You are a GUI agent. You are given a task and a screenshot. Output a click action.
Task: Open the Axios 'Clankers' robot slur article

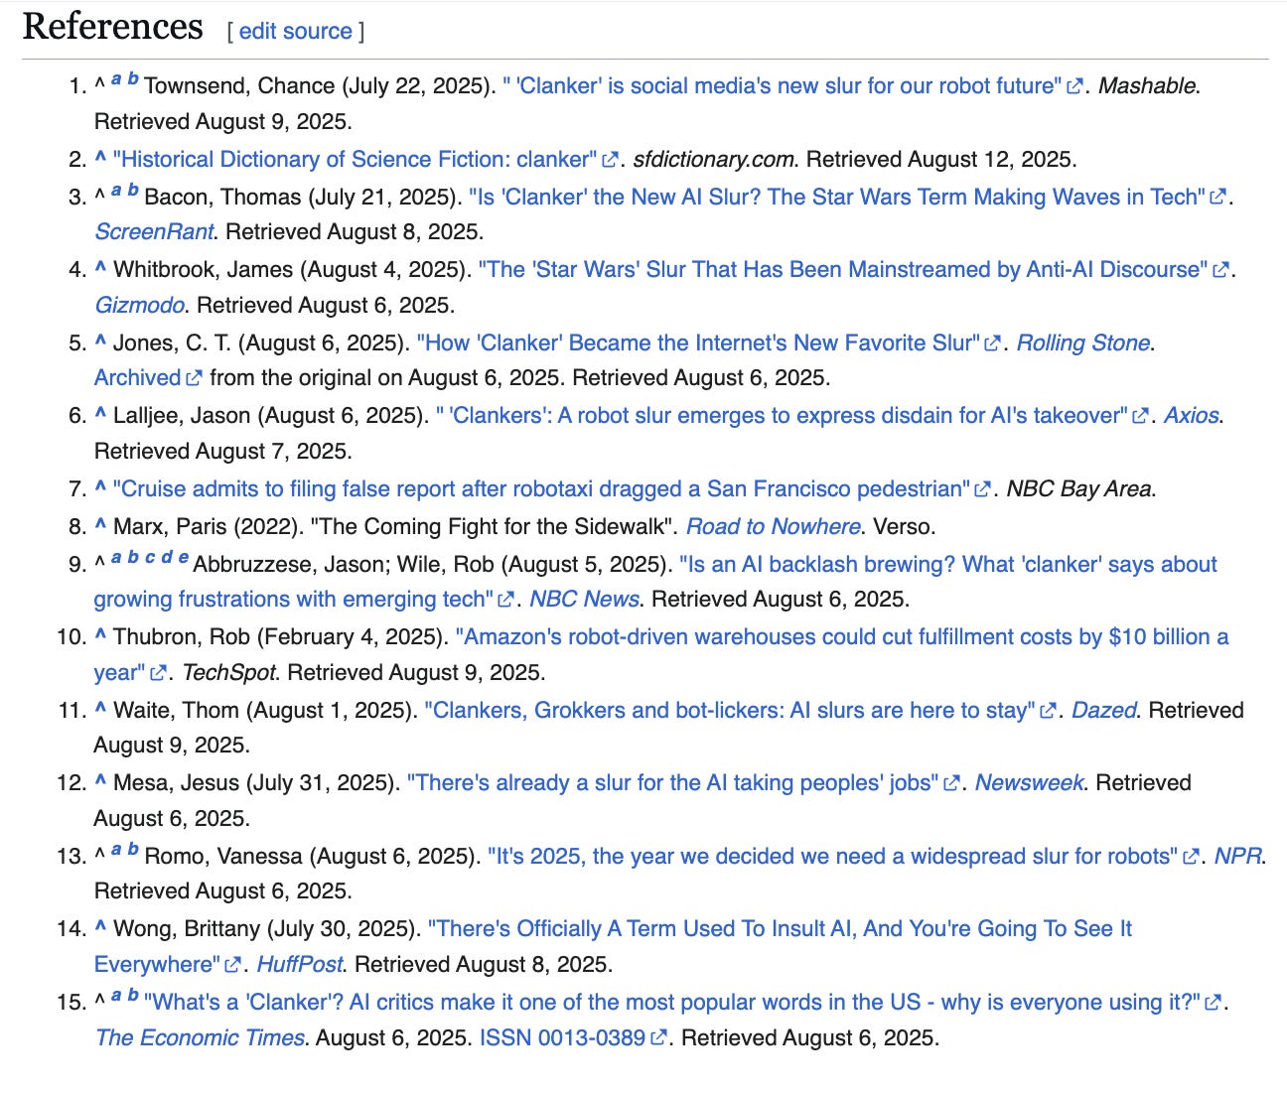click(x=792, y=415)
